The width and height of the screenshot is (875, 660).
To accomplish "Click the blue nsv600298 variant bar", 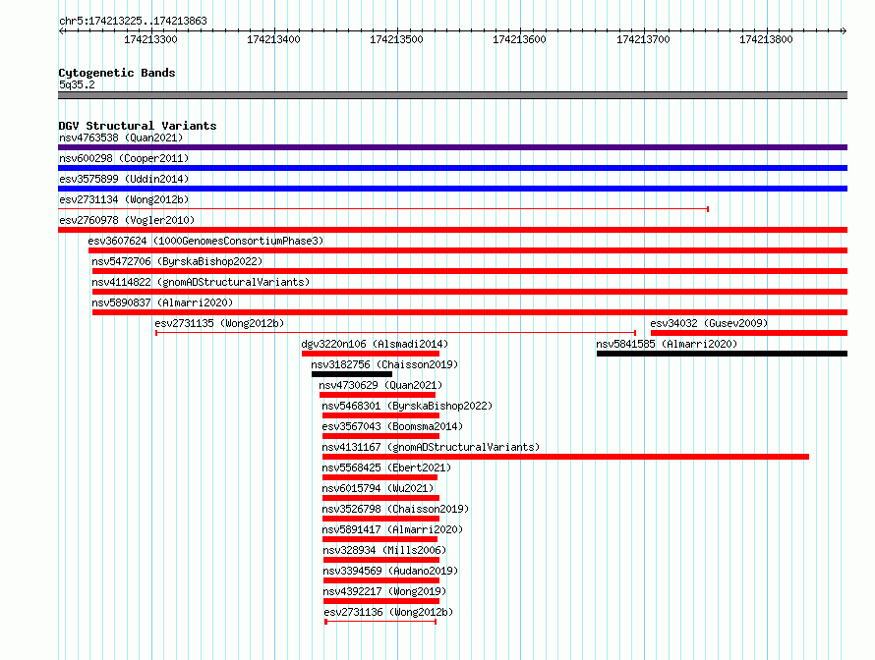I will tap(452, 168).
